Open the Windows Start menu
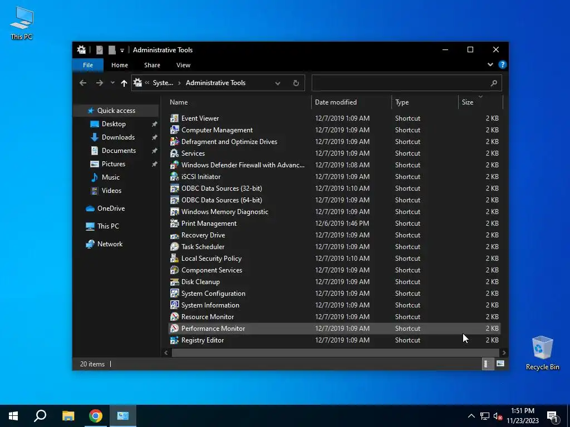The height and width of the screenshot is (427, 570). pos(13,416)
